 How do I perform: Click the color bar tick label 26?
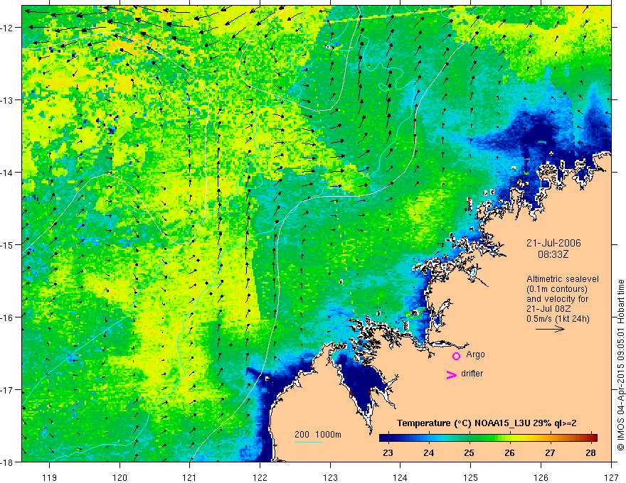tap(509, 452)
